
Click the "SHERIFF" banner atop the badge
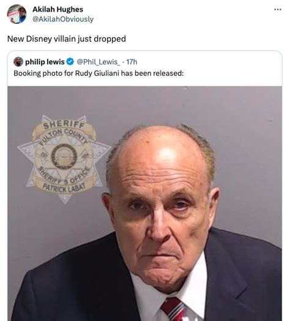pyautogui.click(x=64, y=124)
